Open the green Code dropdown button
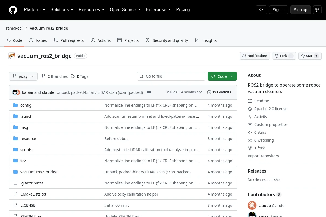The image size is (326, 217). (222, 76)
